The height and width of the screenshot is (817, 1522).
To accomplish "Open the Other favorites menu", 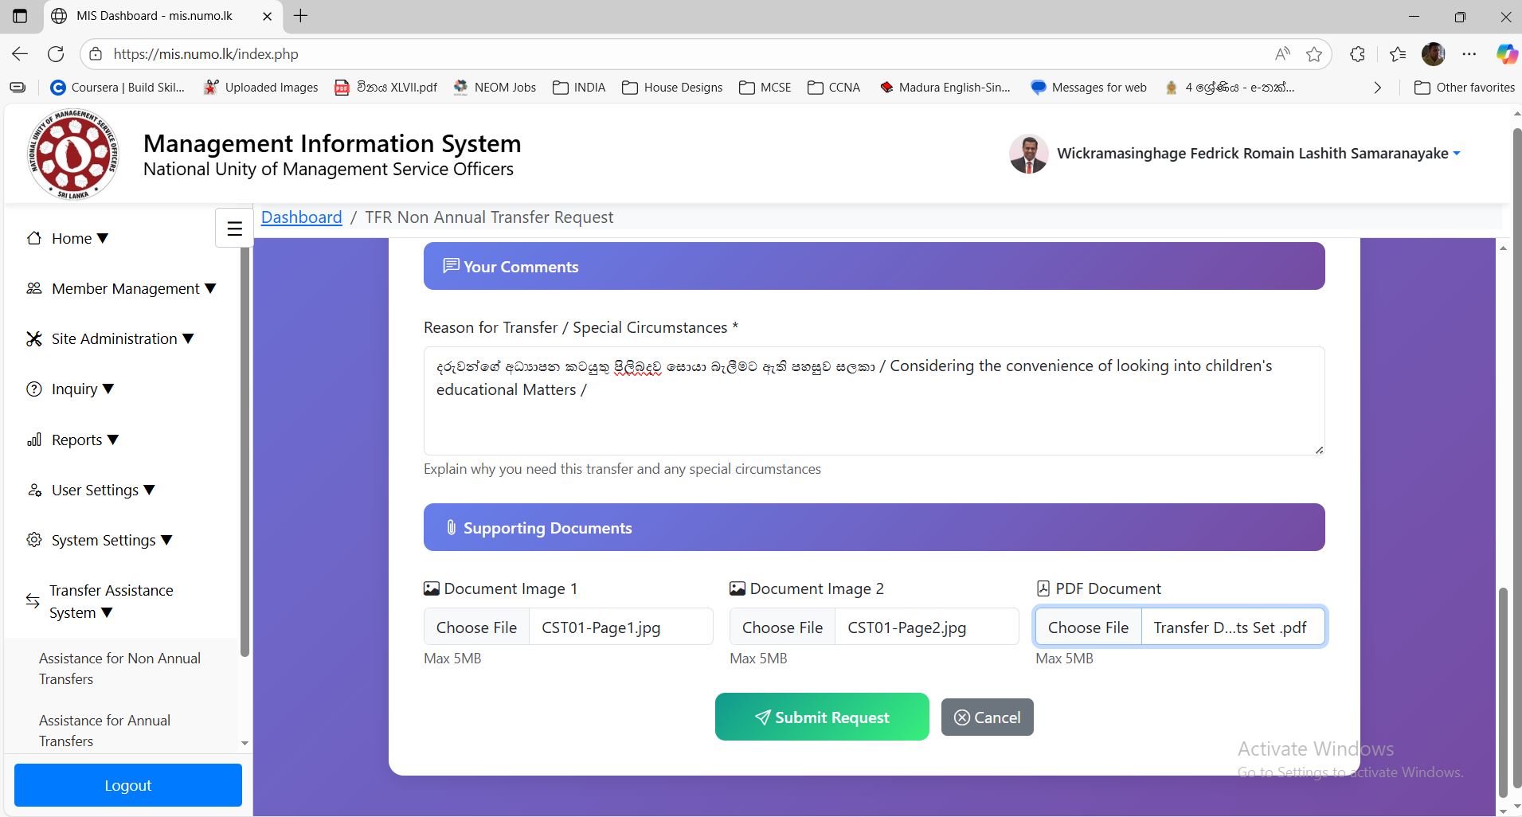I will [1464, 88].
